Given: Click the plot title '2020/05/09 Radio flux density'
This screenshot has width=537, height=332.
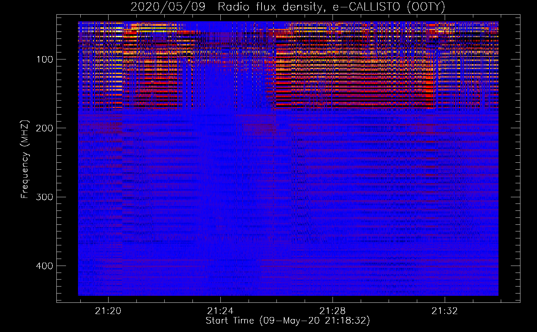Looking at the screenshot, I should click(287, 7).
